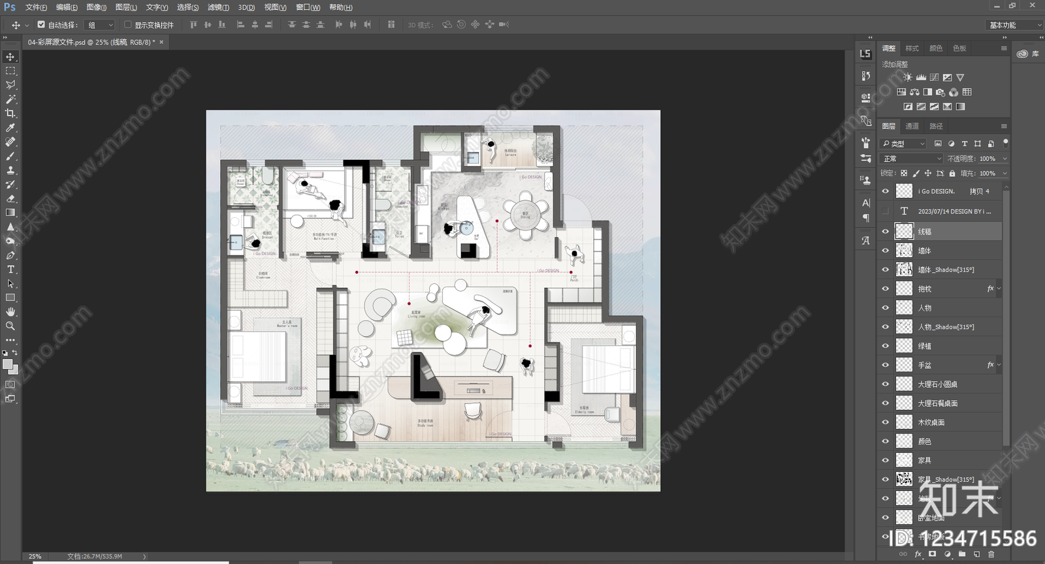Switch to the 路径 tab
This screenshot has height=564, width=1045.
tap(936, 126)
